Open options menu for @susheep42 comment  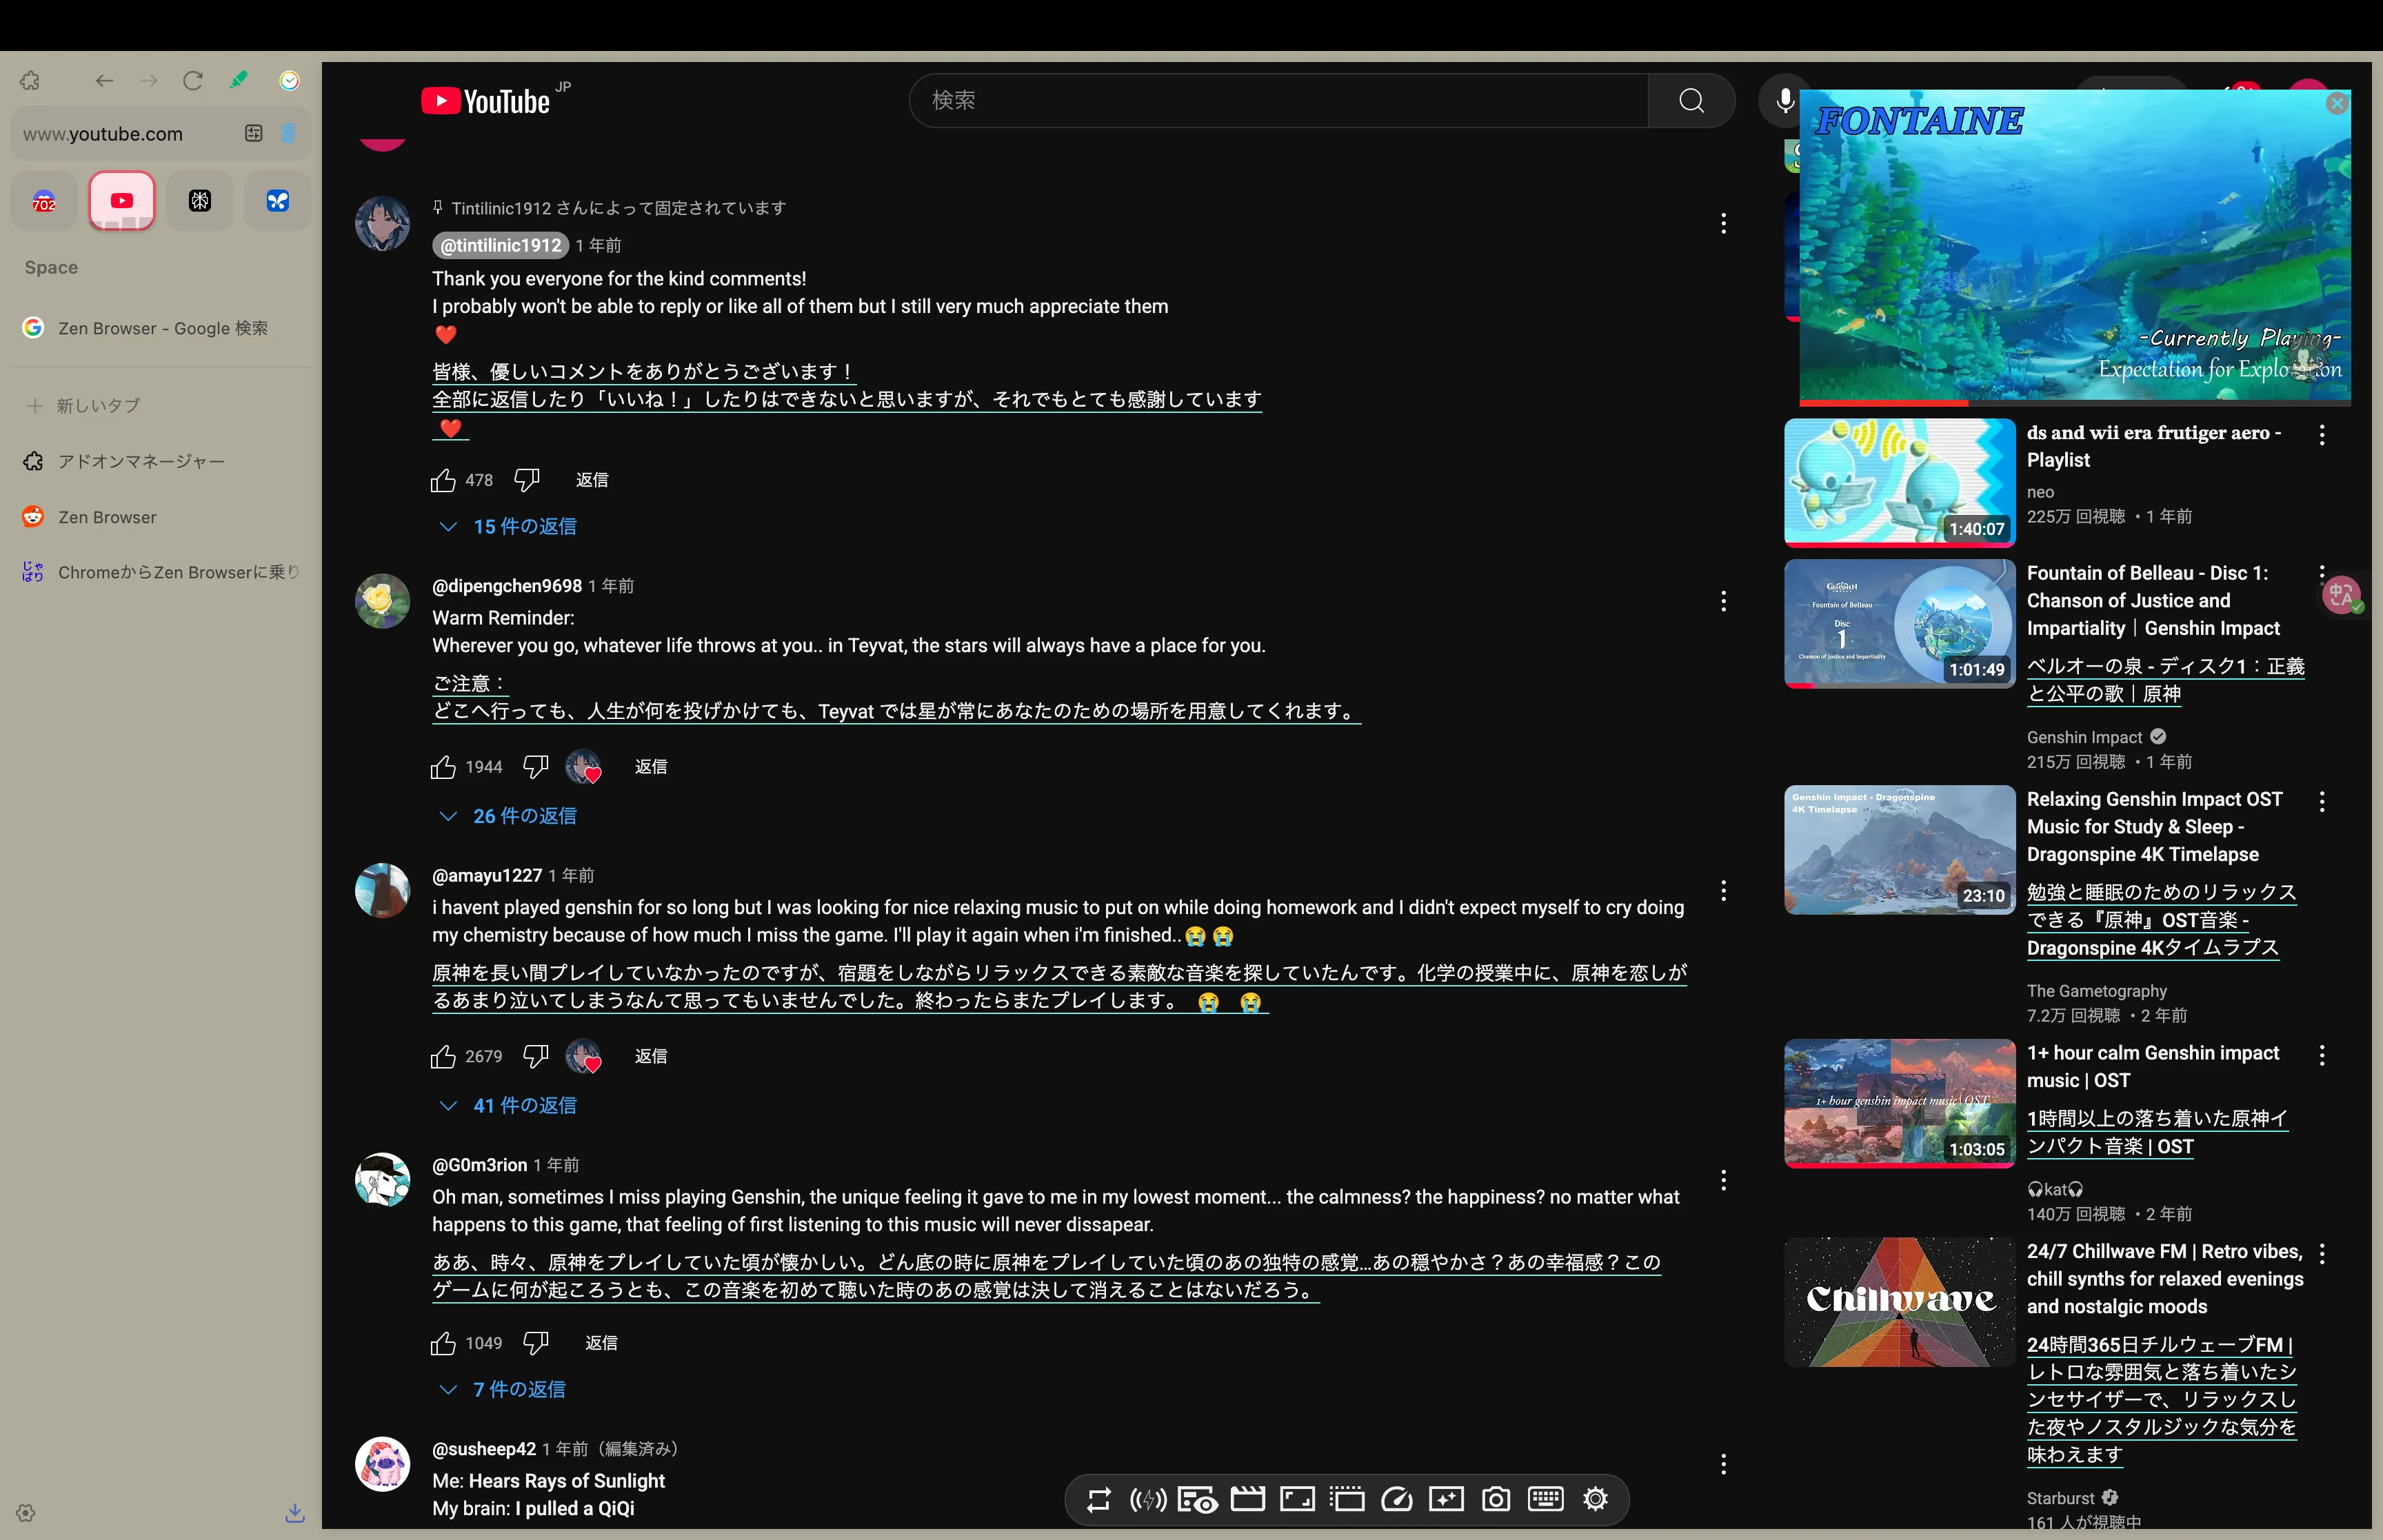coord(1723,1464)
